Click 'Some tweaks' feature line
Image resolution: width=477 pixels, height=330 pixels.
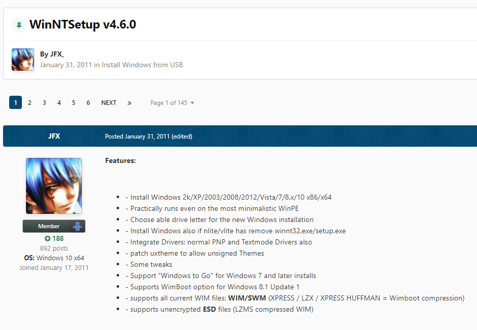pos(149,264)
